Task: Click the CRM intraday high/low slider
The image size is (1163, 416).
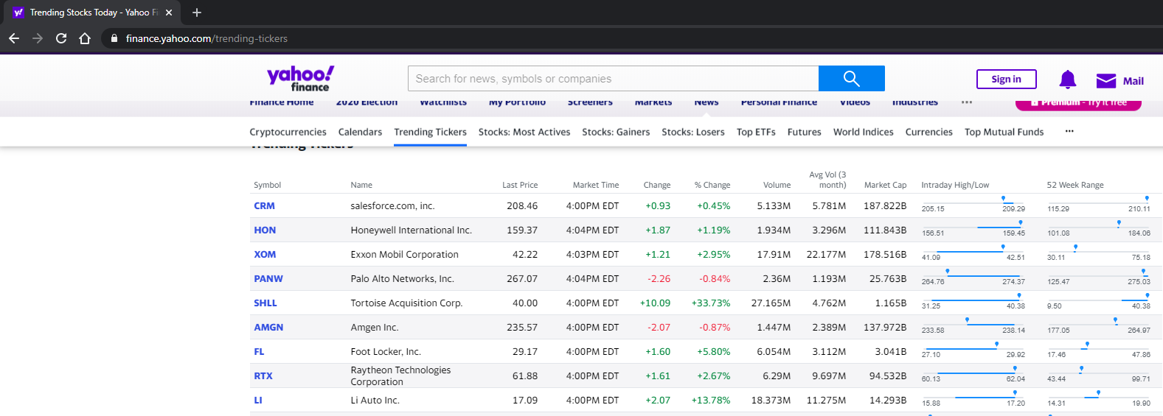Action: coord(973,205)
